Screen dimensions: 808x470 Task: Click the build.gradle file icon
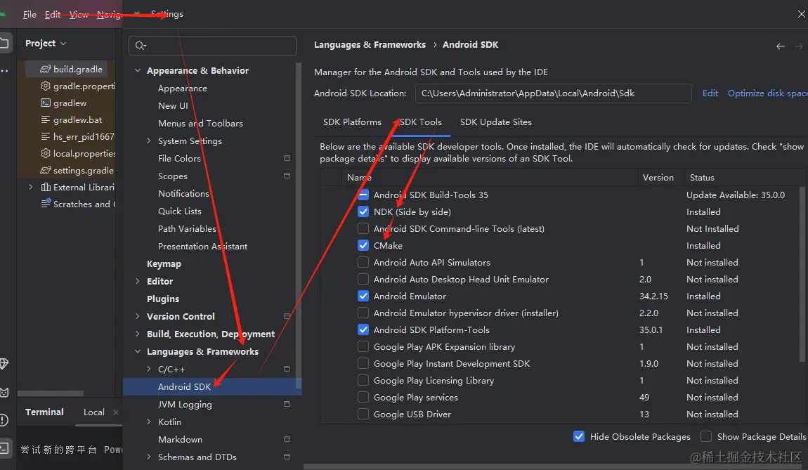(x=46, y=69)
